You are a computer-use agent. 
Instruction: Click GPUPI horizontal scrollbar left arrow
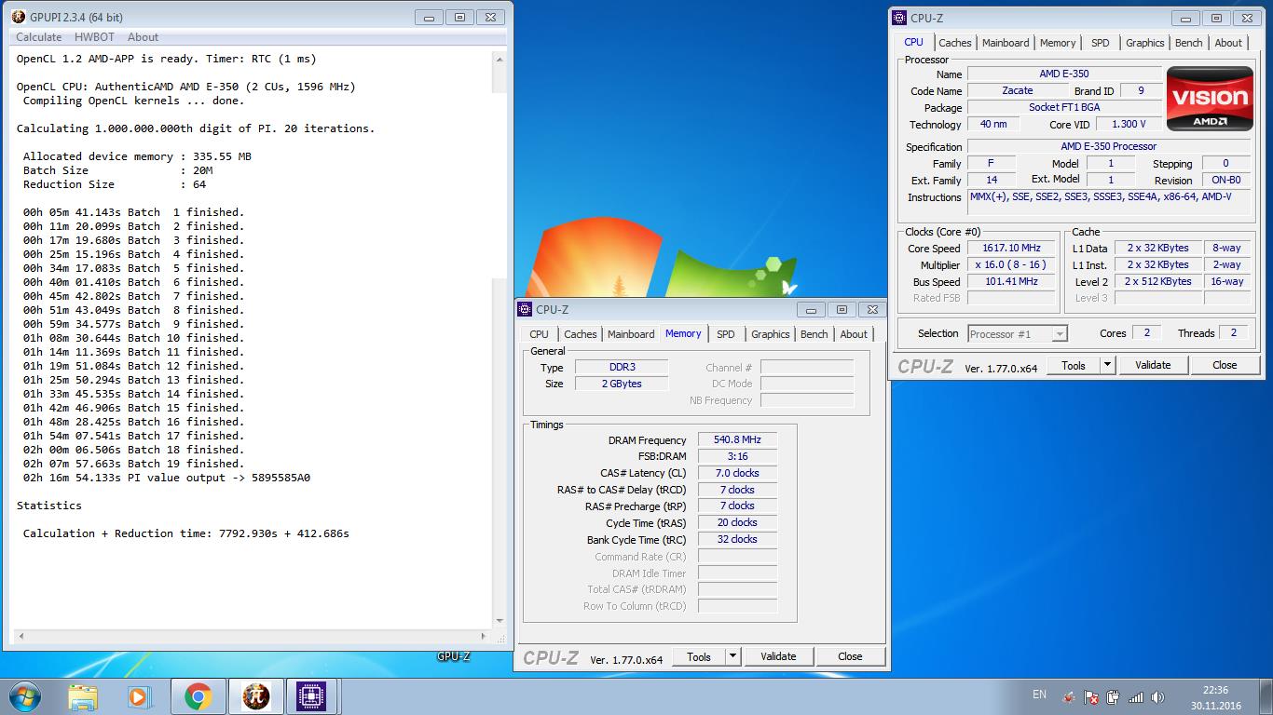click(x=21, y=637)
